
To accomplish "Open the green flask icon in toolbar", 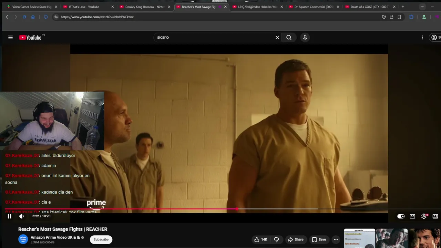I will pyautogui.click(x=424, y=17).
